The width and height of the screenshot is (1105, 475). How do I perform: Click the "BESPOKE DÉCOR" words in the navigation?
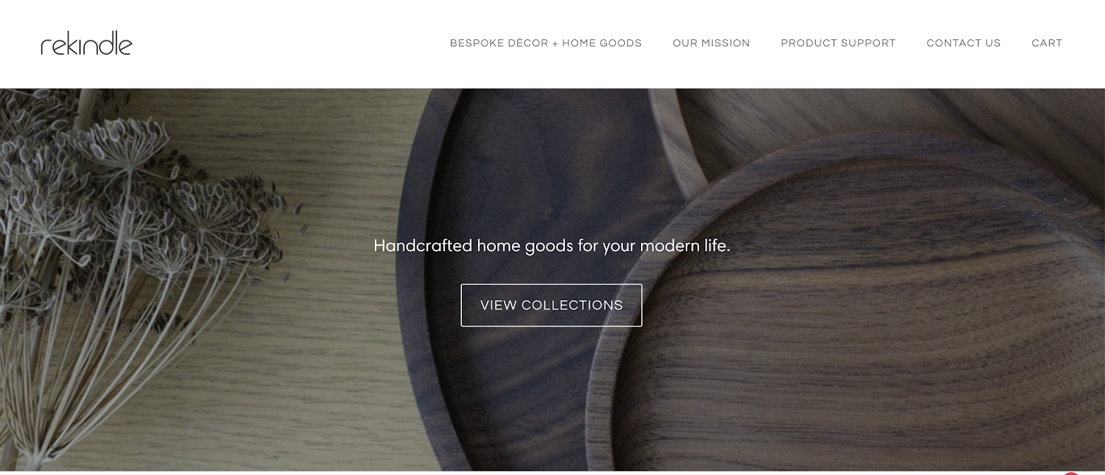499,43
